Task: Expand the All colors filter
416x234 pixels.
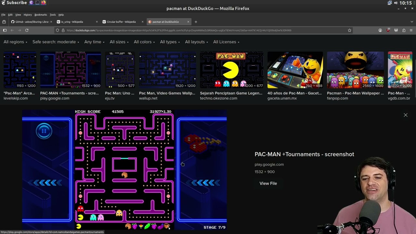Action: click(144, 42)
